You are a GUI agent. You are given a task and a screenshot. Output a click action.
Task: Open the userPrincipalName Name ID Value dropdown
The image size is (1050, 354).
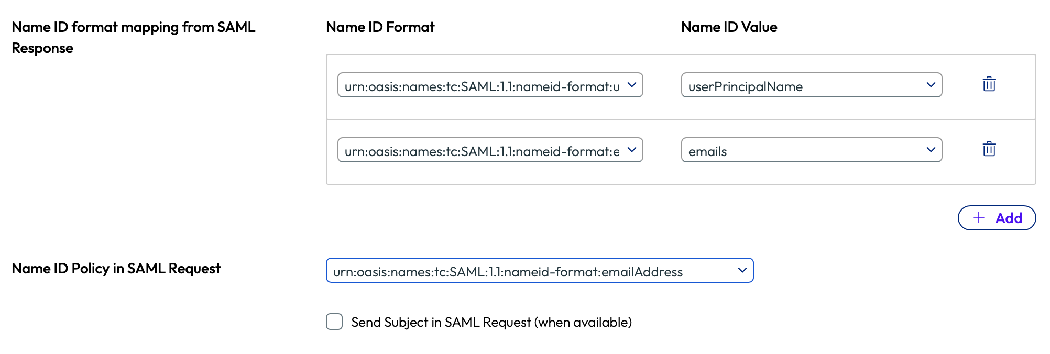tap(802, 85)
